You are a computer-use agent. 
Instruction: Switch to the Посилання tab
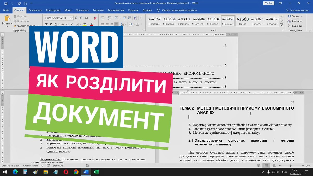tap(82, 10)
